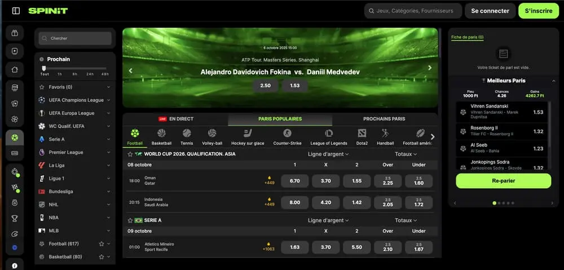Star the Football (617) sidebar entry
The width and height of the screenshot is (564, 270).
[102, 244]
